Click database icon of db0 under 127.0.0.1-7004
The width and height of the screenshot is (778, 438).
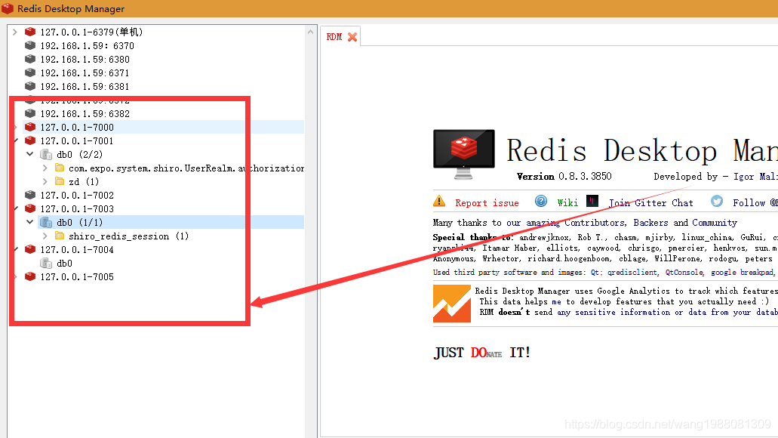(46, 263)
